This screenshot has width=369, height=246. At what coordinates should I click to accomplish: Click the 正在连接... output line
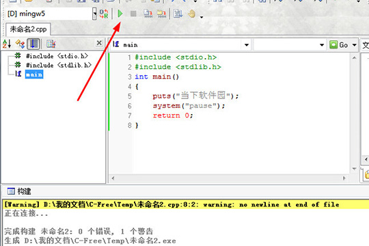26,213
